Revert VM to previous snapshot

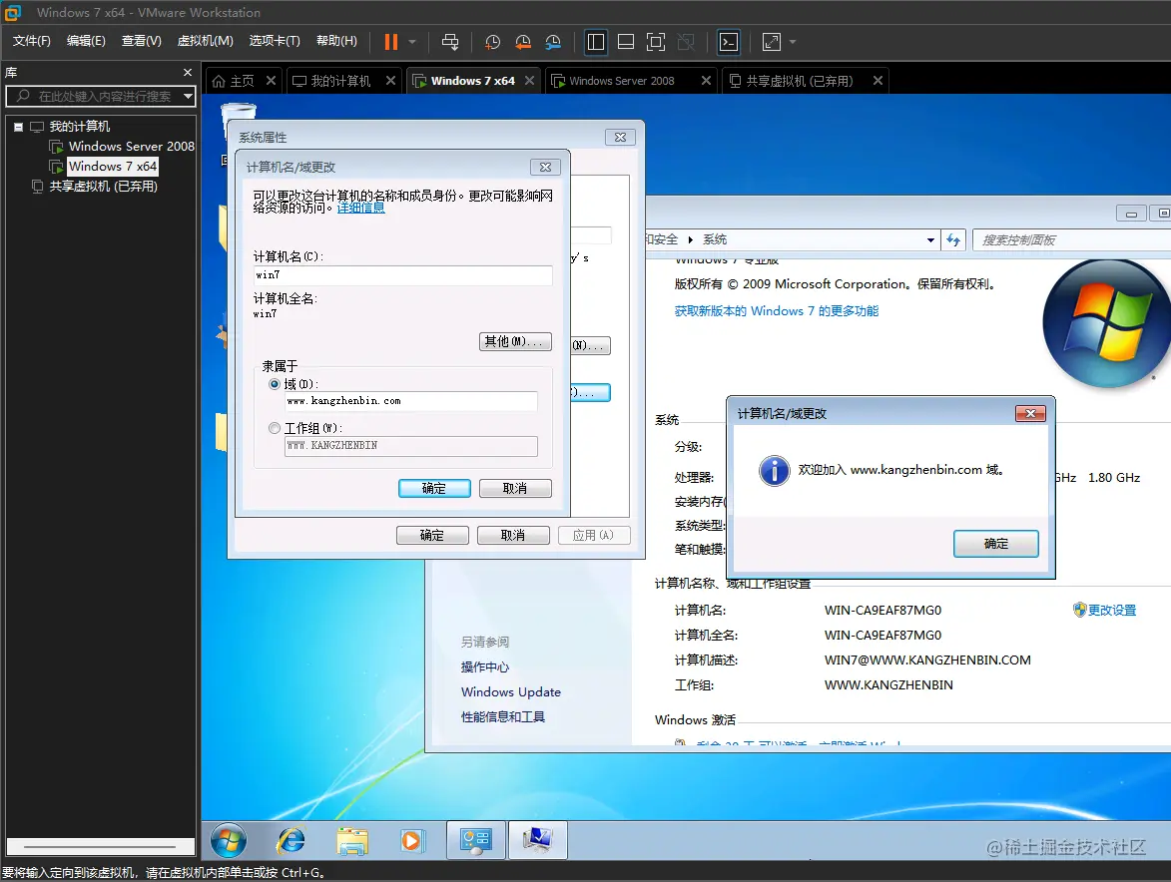pos(523,42)
